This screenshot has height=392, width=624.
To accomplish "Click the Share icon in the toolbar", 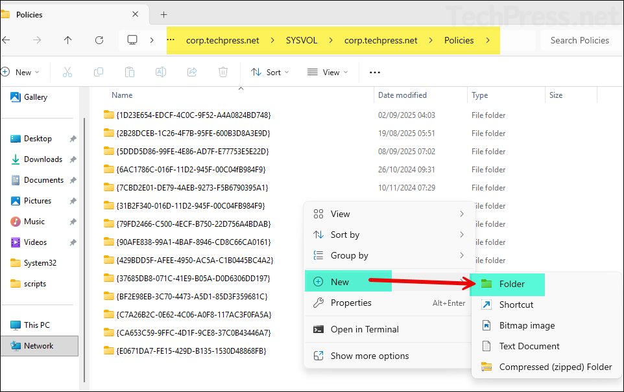I will (191, 72).
